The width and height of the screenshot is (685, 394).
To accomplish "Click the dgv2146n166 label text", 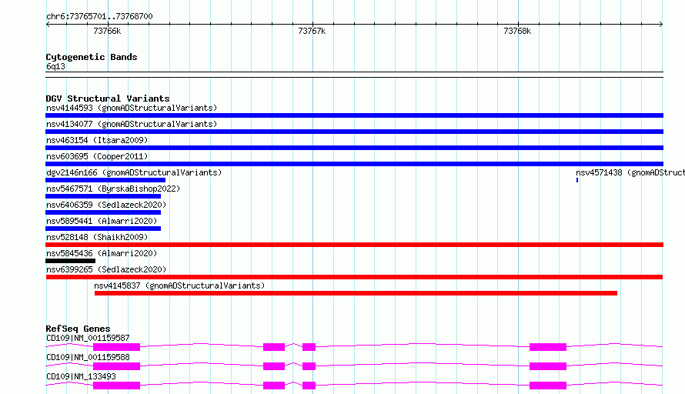I will 134,172.
